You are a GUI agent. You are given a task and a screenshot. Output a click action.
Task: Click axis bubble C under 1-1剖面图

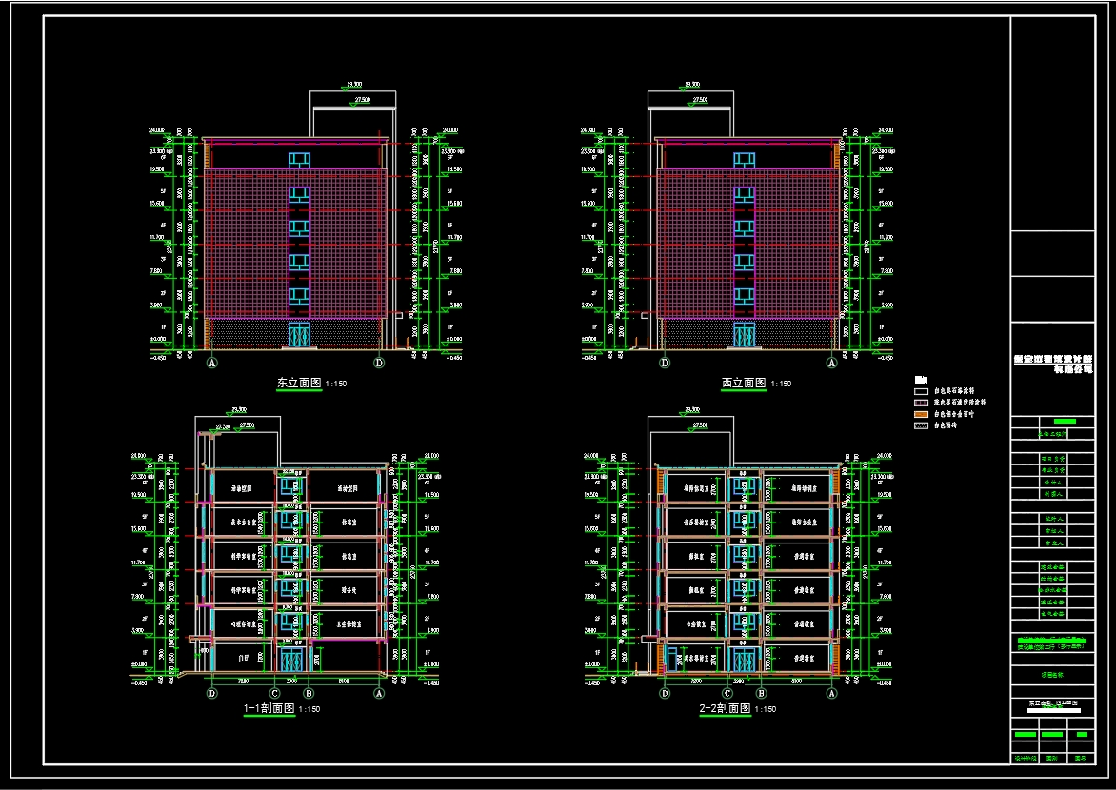275,693
